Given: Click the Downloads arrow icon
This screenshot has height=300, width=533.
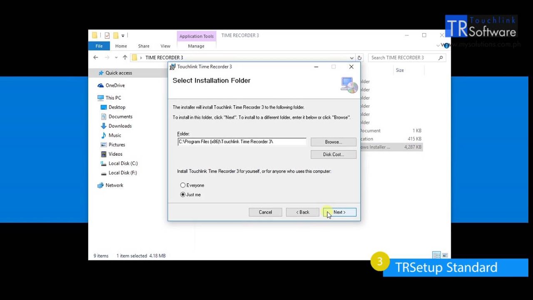Looking at the screenshot, I should coord(104,126).
